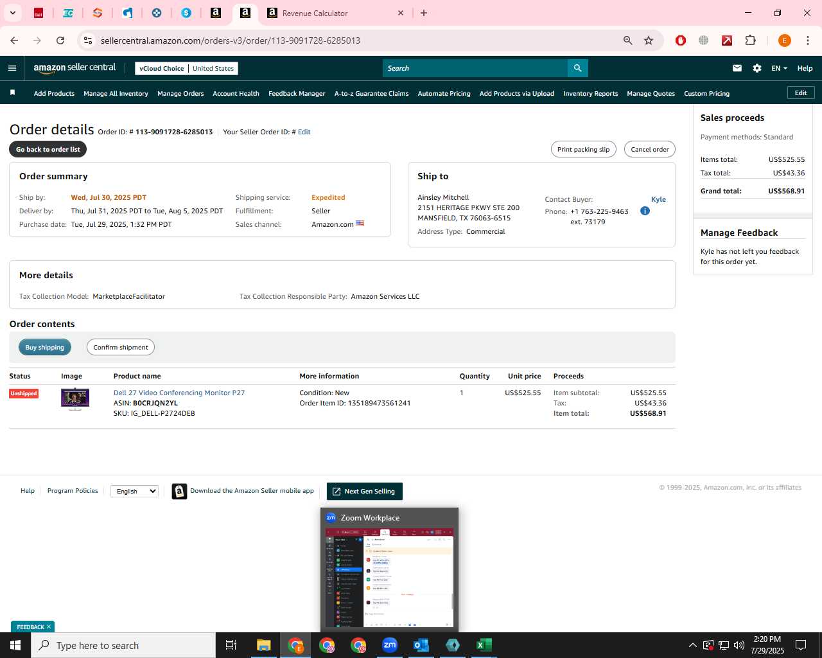This screenshot has width=822, height=658.
Task: Click the browser address bar URL
Action: pyautogui.click(x=230, y=40)
